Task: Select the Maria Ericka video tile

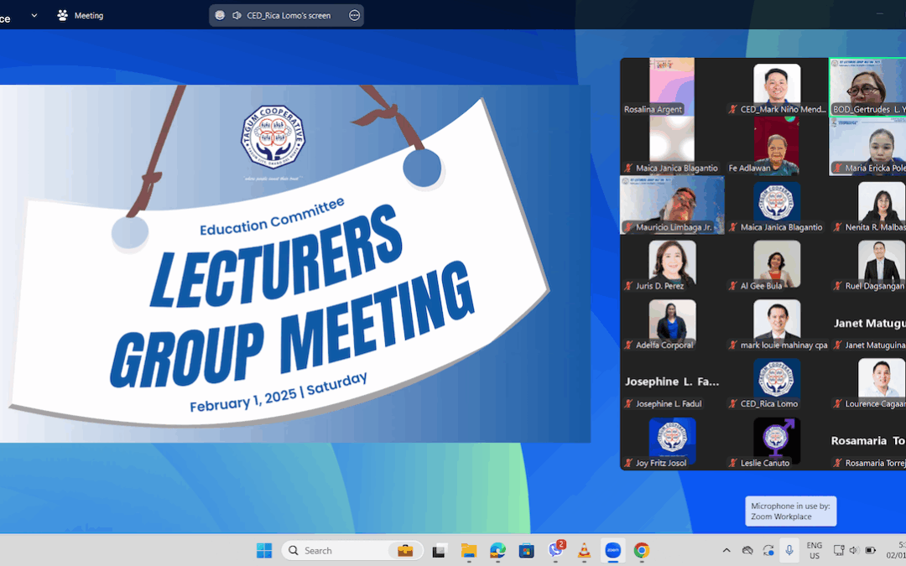Action: pyautogui.click(x=868, y=146)
